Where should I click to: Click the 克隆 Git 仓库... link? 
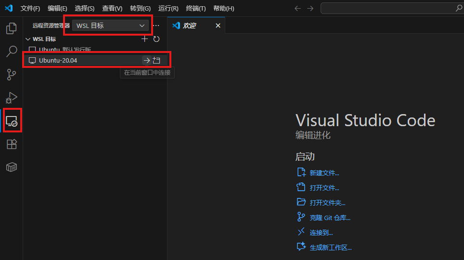click(x=330, y=218)
